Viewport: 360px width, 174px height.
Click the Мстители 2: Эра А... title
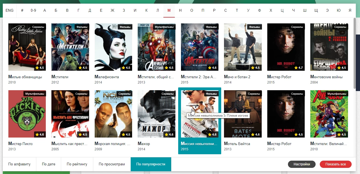pyautogui.click(x=199, y=77)
